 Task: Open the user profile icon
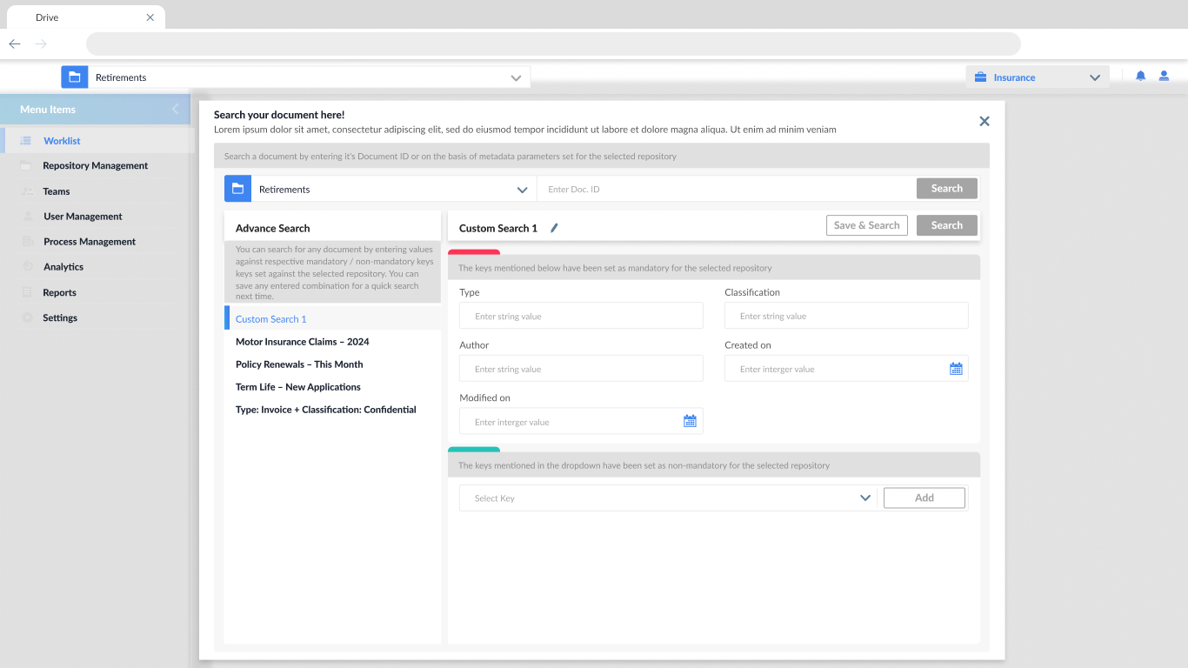coord(1164,77)
